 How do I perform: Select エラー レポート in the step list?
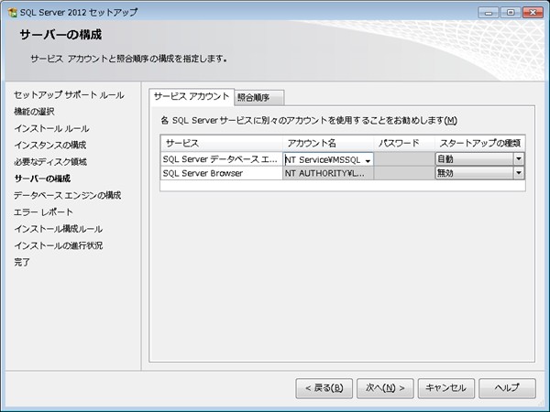click(43, 212)
